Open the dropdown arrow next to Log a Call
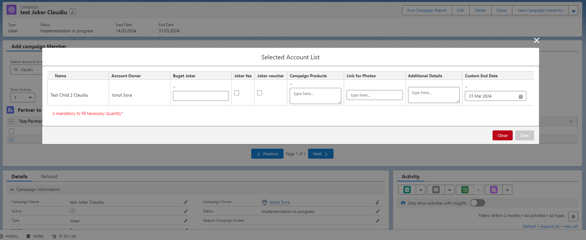This screenshot has height=240, width=586. point(420,190)
